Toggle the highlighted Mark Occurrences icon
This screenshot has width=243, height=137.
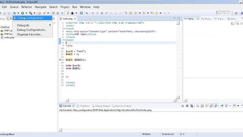[67, 13]
